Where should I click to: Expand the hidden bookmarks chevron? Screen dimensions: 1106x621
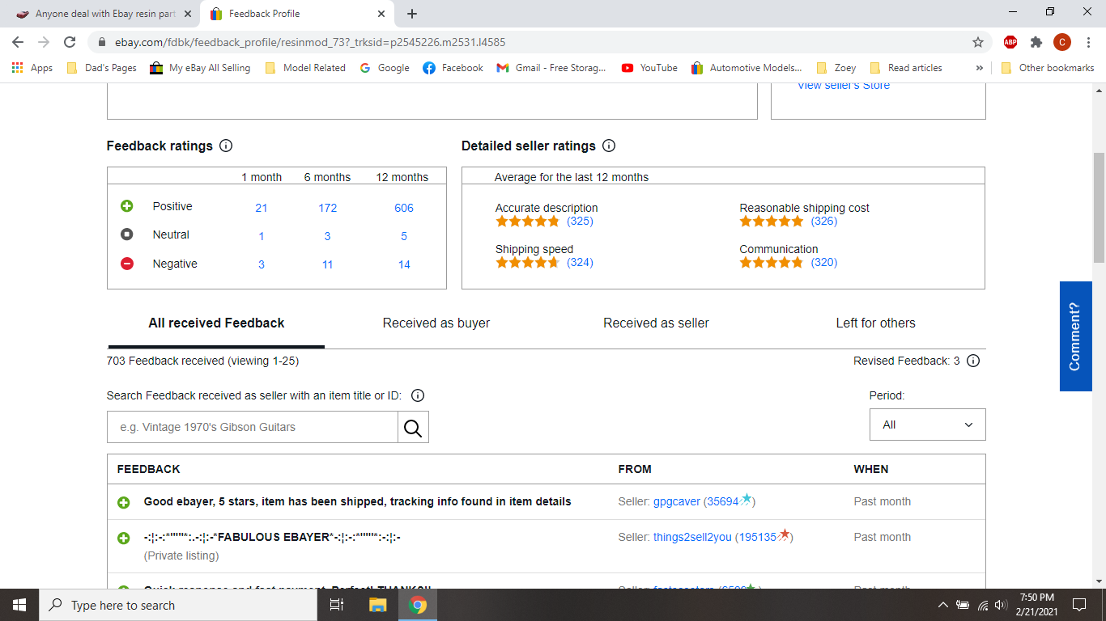click(x=980, y=68)
